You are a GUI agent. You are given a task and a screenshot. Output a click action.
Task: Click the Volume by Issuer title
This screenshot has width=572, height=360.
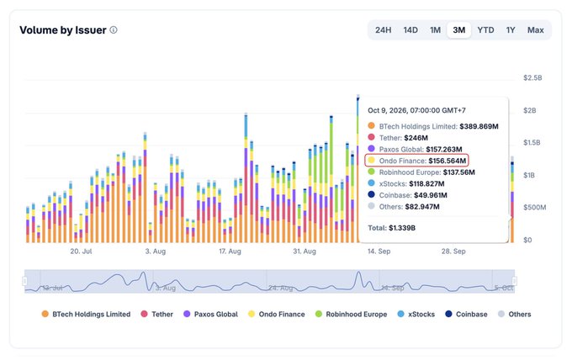click(63, 30)
